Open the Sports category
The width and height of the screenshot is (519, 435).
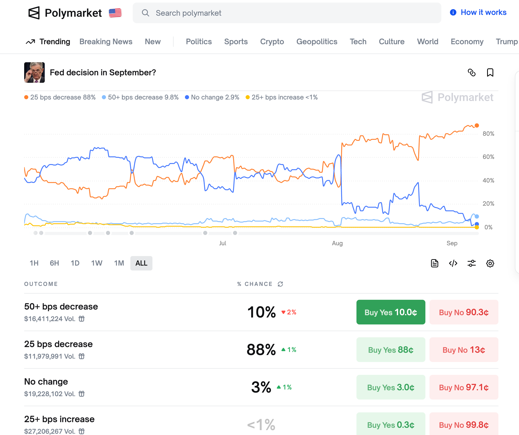coord(236,42)
